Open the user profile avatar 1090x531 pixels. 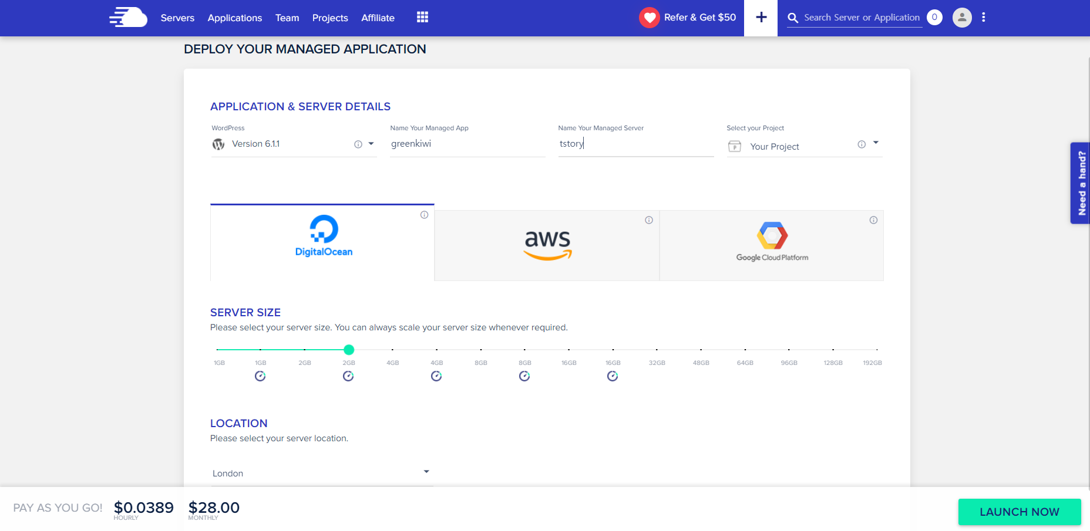click(962, 18)
